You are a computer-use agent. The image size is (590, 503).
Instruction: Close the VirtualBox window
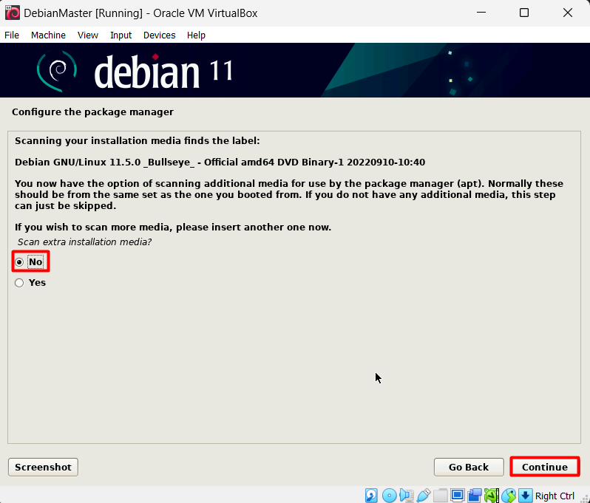tap(567, 13)
